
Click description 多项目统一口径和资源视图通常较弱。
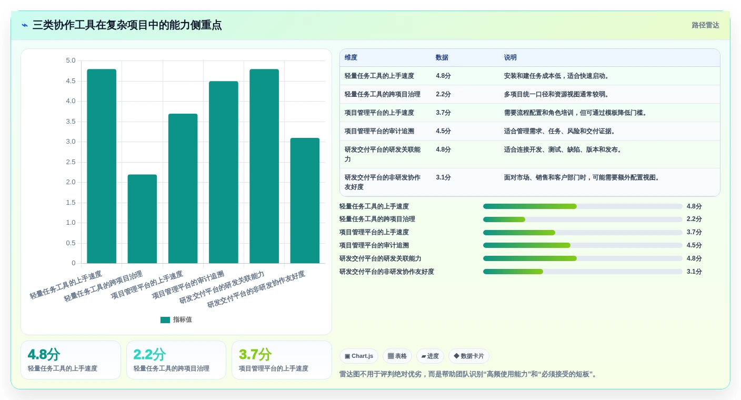click(x=558, y=94)
